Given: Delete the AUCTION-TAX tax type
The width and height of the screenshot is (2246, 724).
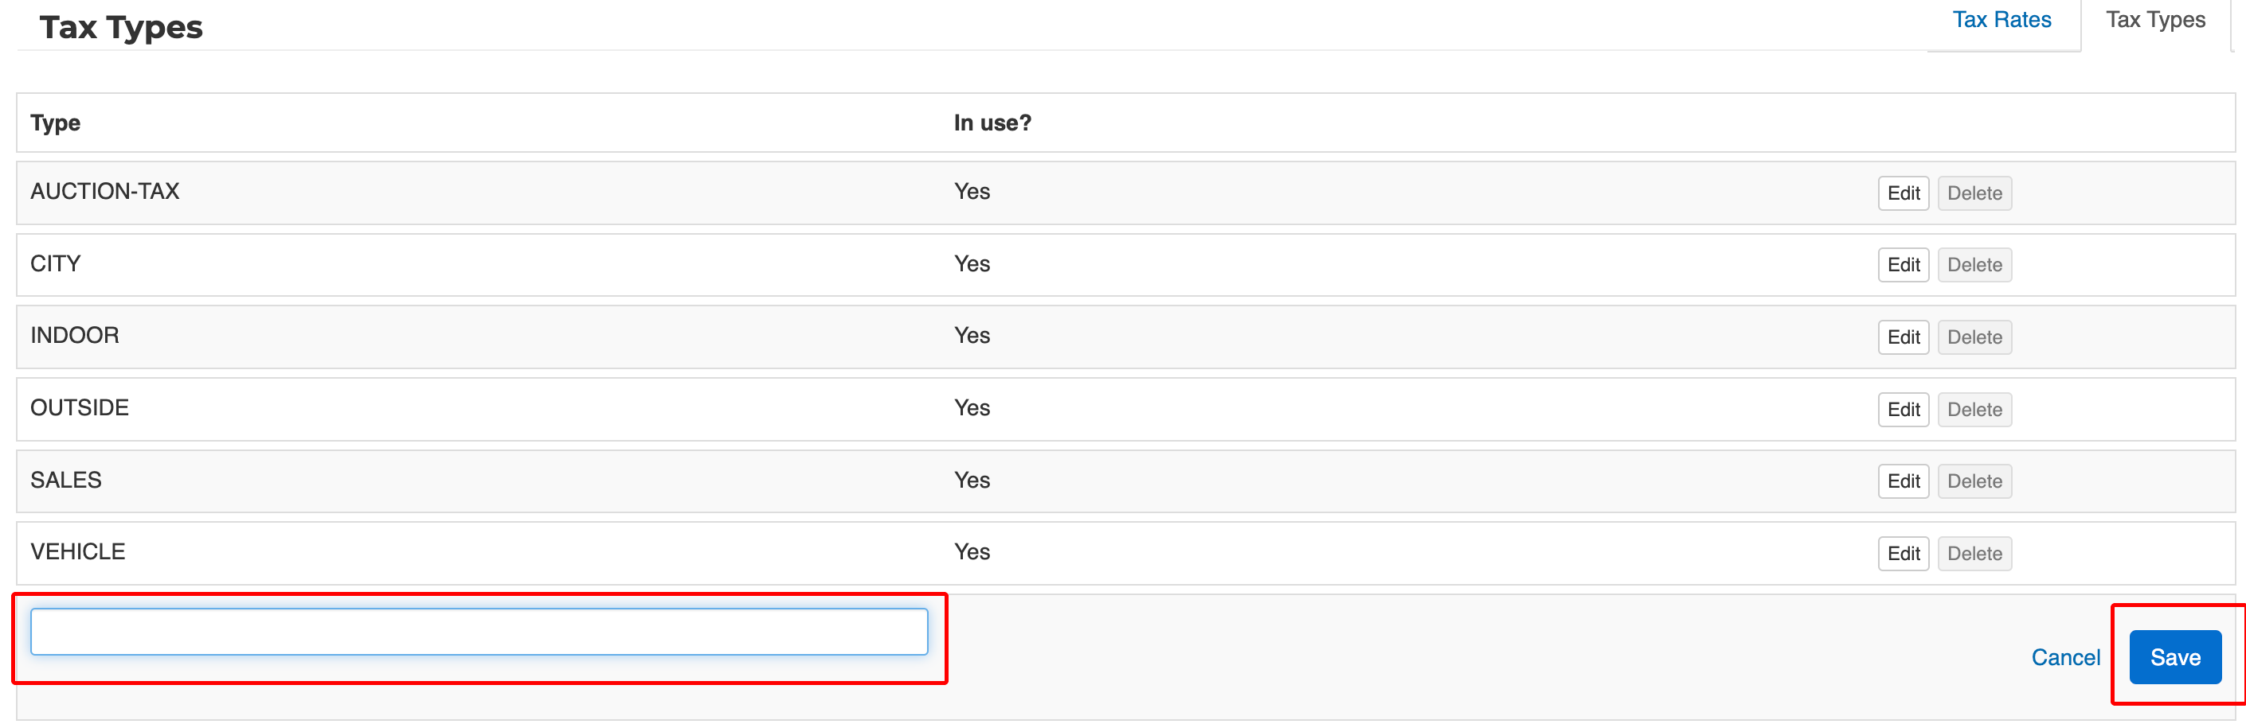Looking at the screenshot, I should click(x=1974, y=193).
